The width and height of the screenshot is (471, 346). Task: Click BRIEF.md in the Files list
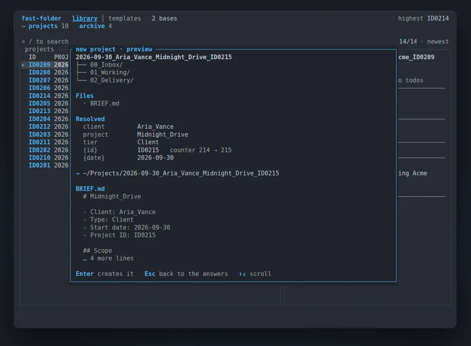[105, 104]
